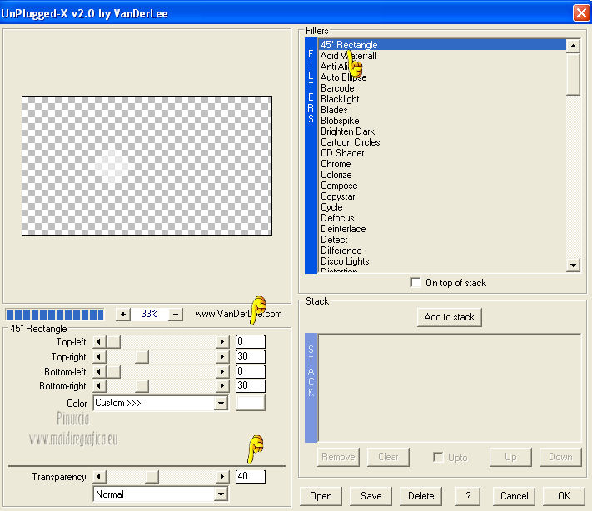Click the Delete button
This screenshot has height=511, width=592.
coord(421,496)
